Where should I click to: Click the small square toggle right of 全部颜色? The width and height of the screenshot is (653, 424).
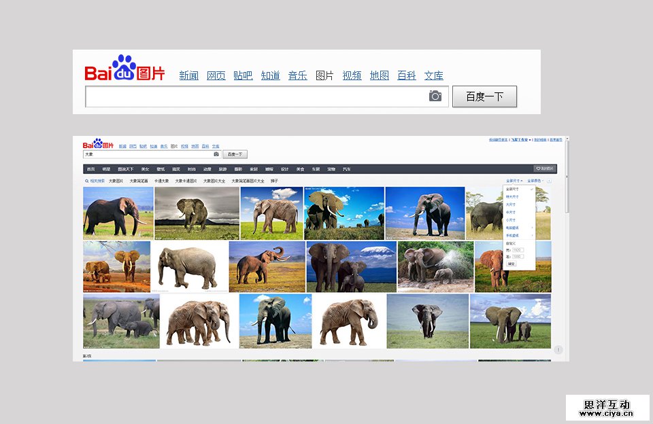pos(549,181)
